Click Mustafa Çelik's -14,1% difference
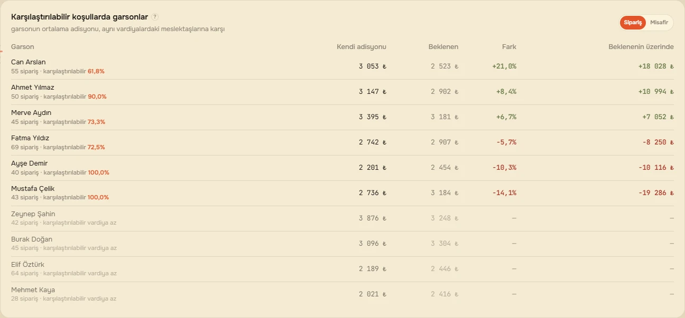685x318 pixels. pos(504,193)
